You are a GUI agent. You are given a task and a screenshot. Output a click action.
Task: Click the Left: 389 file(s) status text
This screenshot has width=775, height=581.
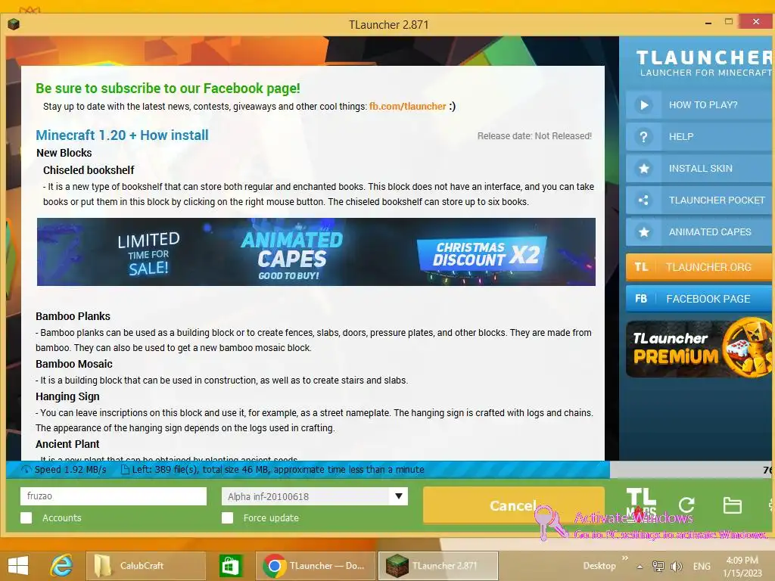click(278, 469)
